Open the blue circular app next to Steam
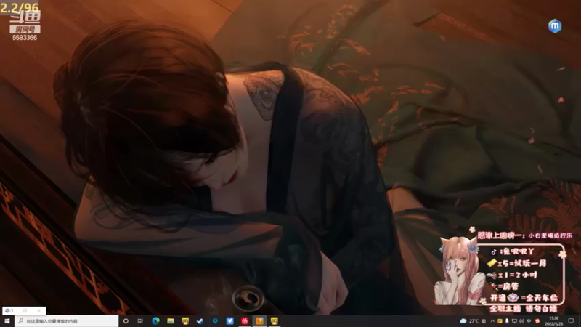 tap(215, 321)
